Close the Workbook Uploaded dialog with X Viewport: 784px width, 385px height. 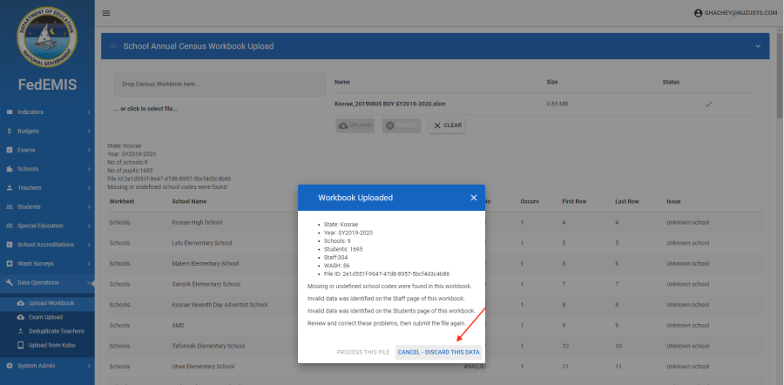tap(474, 198)
